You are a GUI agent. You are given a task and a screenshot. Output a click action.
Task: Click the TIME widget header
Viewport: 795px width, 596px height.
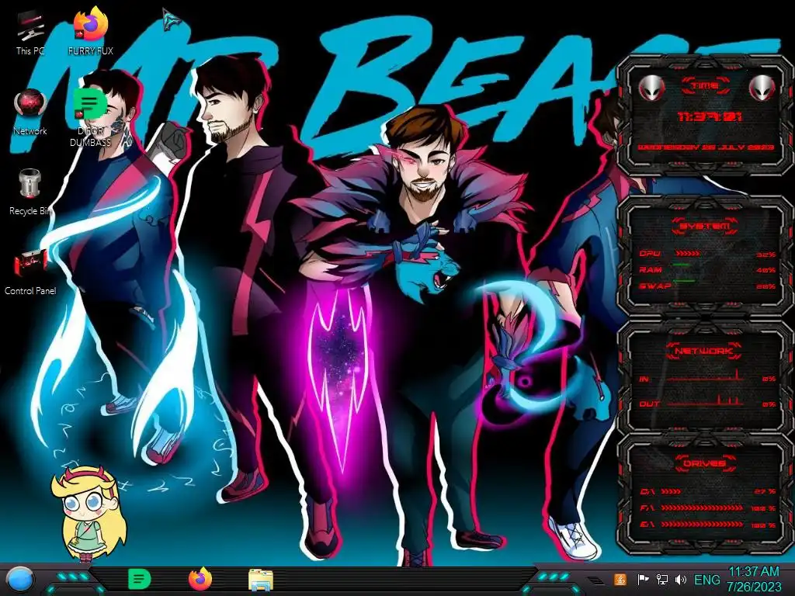click(x=705, y=85)
